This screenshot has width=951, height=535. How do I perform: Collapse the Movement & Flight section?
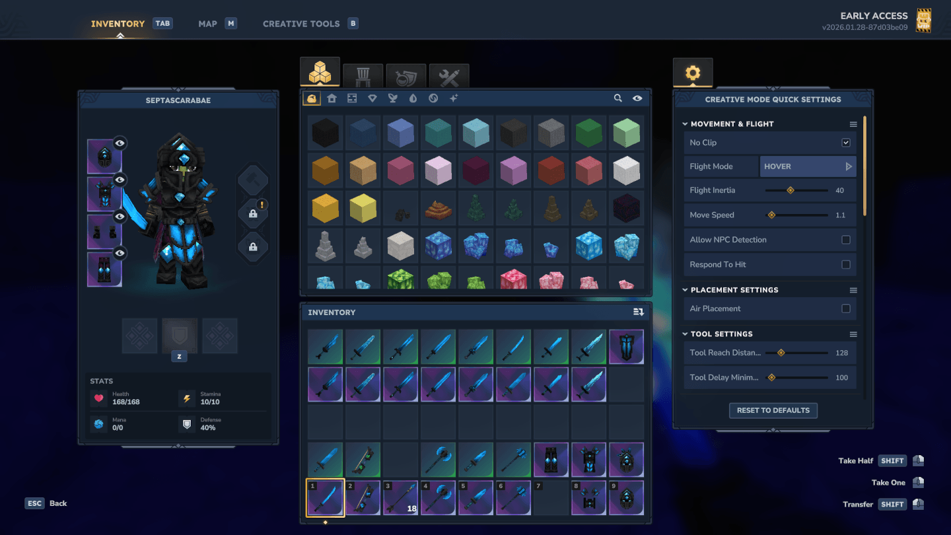[x=685, y=124]
